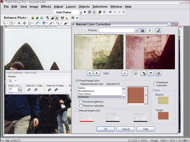This screenshot has width=190, height=142.
Task: Open the Zoom percent dropdown in Tool Options
Action: [21, 90]
